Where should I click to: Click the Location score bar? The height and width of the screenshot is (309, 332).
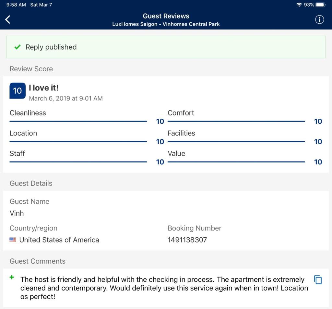tap(78, 141)
